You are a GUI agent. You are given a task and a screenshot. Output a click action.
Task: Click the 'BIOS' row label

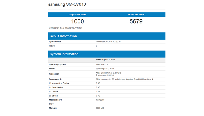coord(51,104)
